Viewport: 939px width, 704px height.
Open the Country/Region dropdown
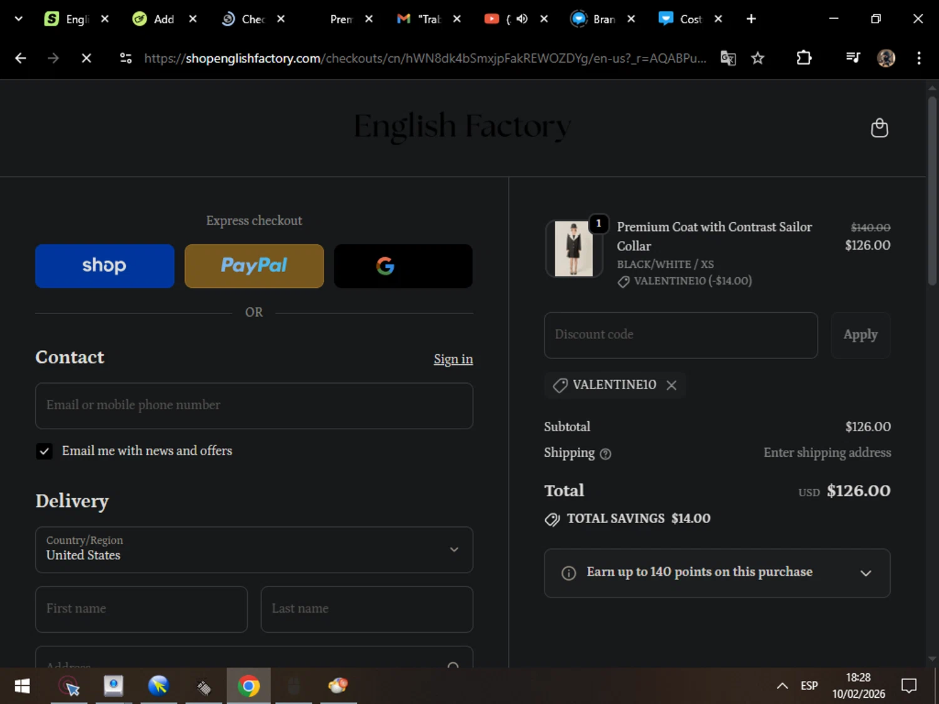[254, 549]
